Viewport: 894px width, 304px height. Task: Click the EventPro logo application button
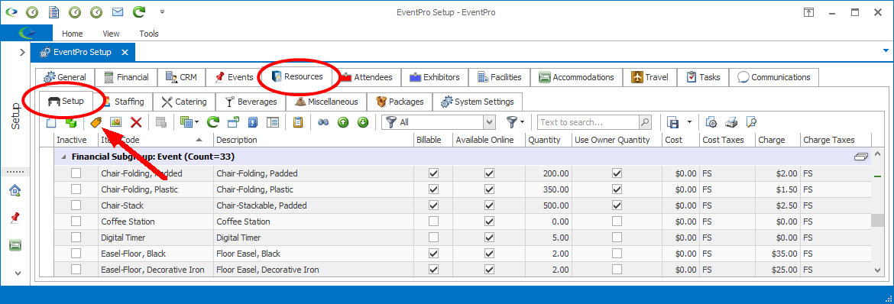(27, 33)
